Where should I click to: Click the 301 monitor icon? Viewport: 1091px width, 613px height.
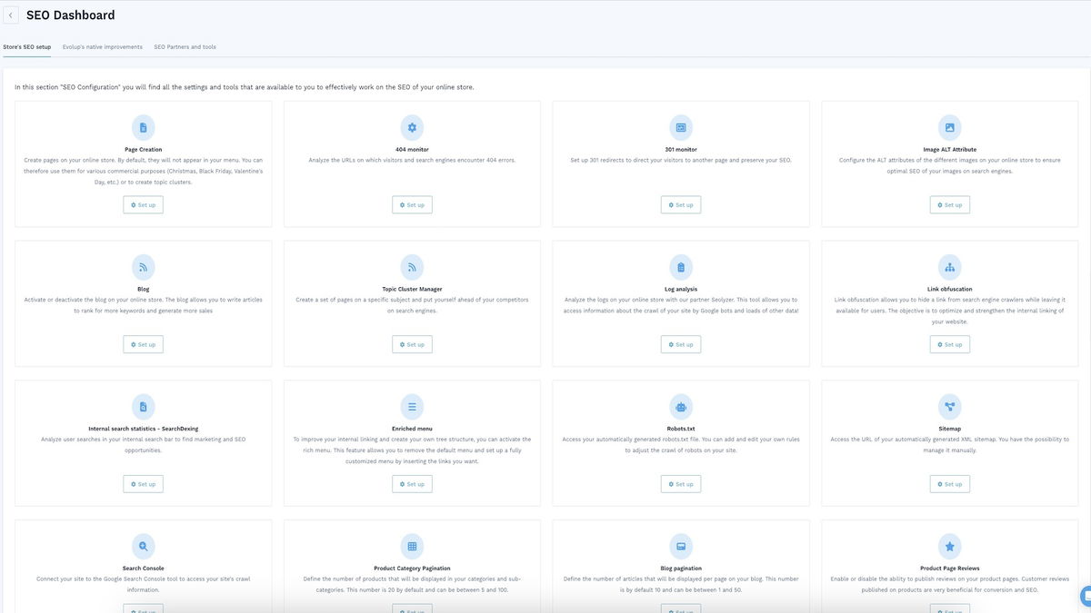[680, 127]
